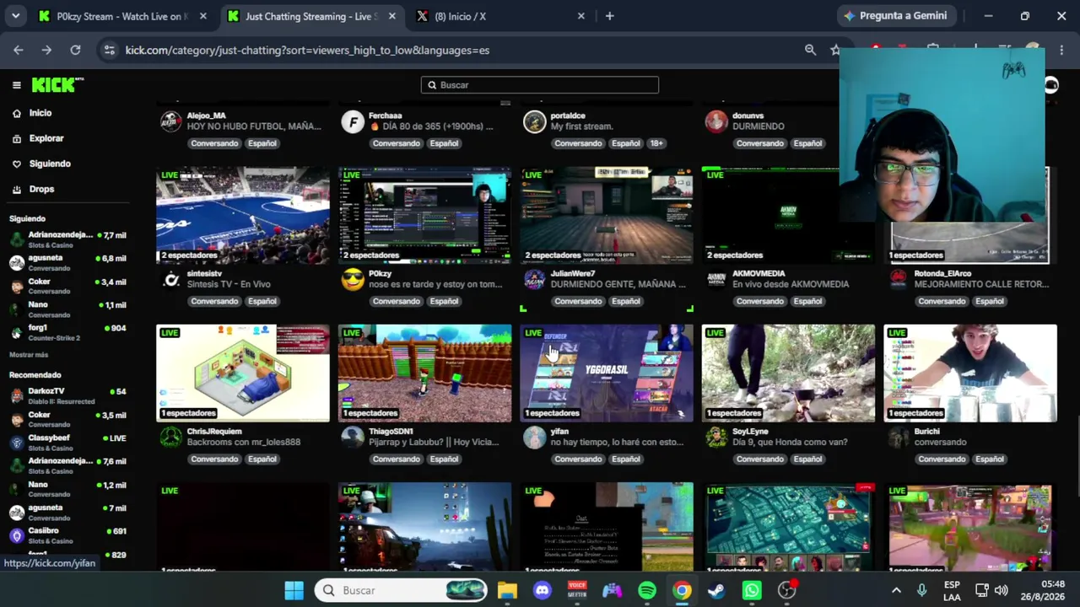
Task: Go back in browser history
Action: (18, 50)
